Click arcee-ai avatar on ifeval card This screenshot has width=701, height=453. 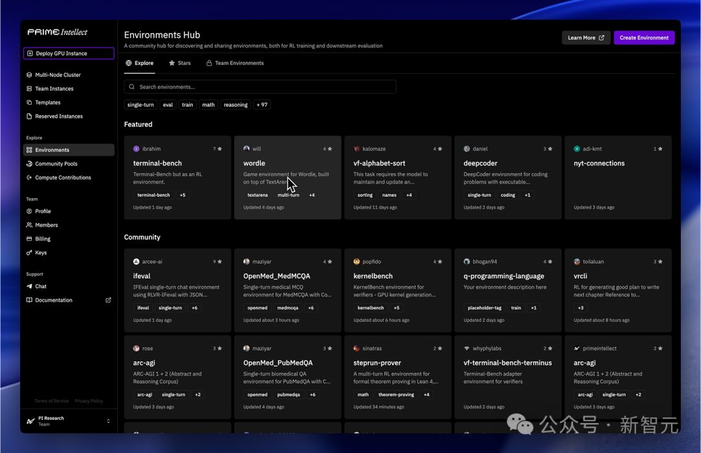coord(136,262)
